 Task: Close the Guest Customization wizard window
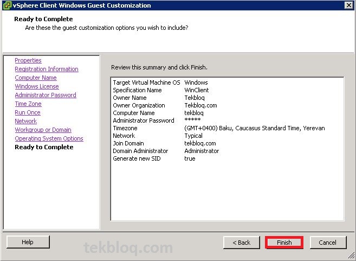tap(348, 5)
